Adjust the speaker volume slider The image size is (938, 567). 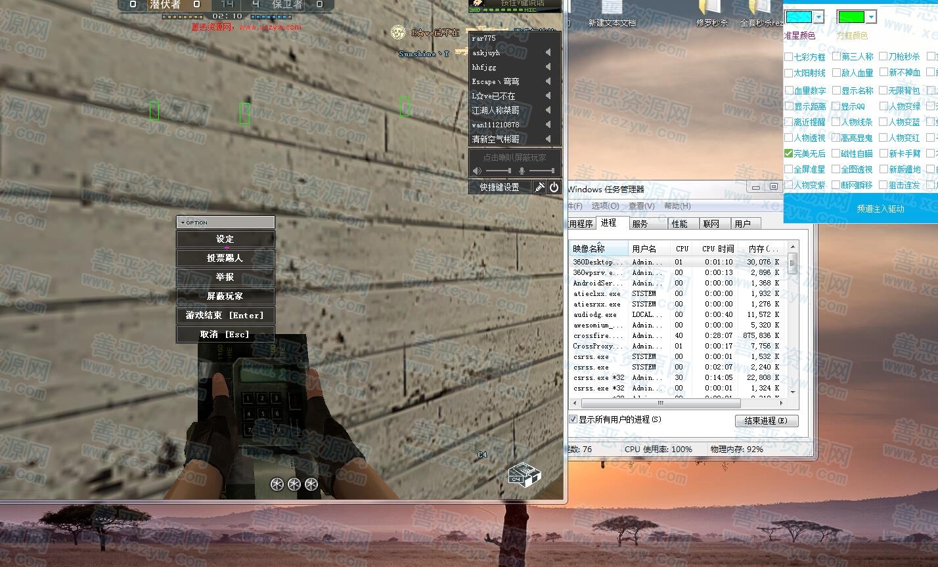pyautogui.click(x=499, y=171)
